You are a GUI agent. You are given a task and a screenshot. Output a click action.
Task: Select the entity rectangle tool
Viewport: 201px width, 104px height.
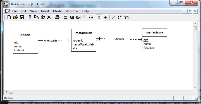click(x=65, y=18)
